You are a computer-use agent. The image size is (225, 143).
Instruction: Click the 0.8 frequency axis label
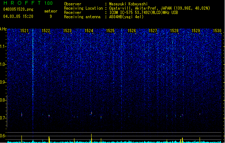[3, 100]
